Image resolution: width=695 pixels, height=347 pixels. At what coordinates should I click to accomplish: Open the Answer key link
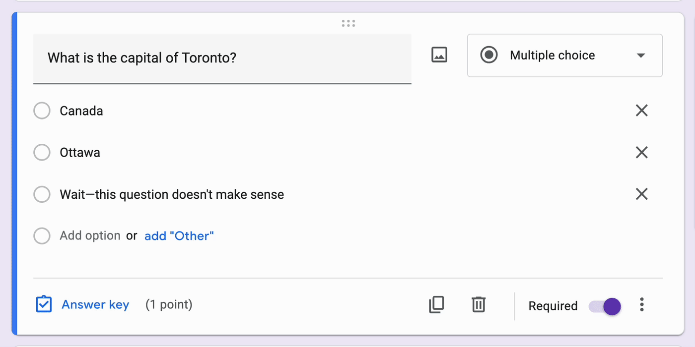(95, 305)
